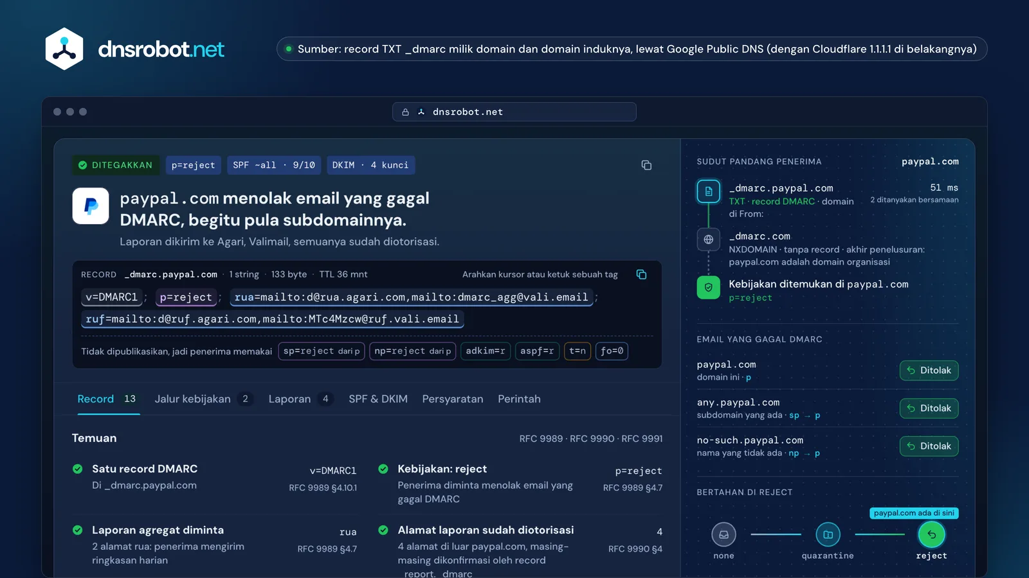
Task: Click the adkim=r default tag
Action: tap(486, 351)
